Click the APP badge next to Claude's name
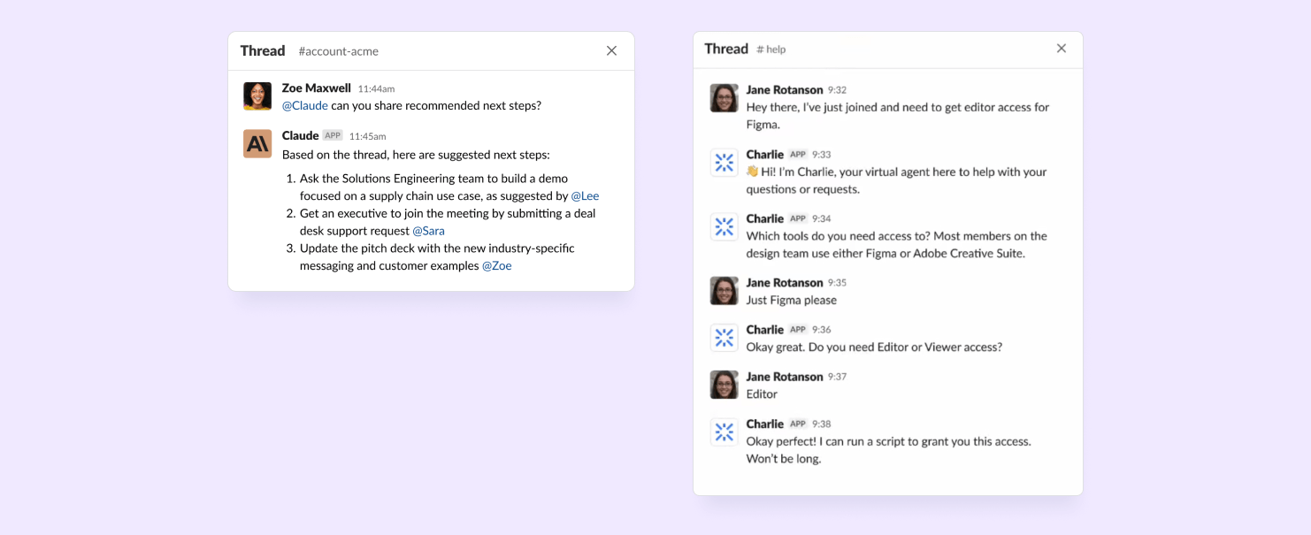 click(332, 135)
